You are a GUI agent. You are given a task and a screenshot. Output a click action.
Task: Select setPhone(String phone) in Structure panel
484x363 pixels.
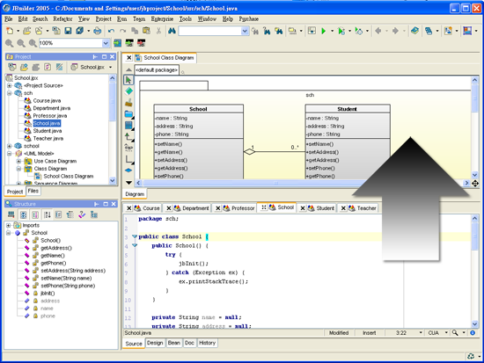(68, 286)
